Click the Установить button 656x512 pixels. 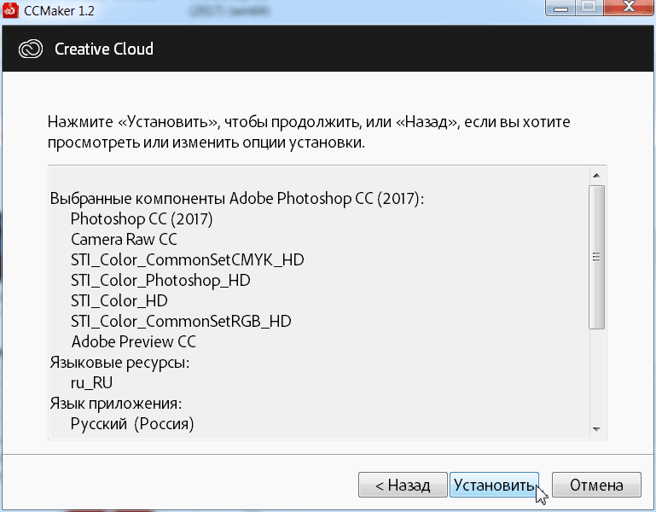494,485
